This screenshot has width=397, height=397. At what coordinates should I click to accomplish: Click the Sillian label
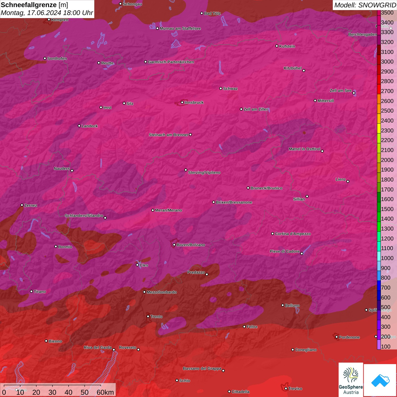pos(299,199)
